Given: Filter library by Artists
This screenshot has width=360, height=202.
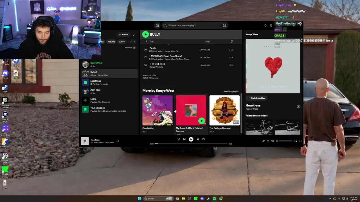Looking at the screenshot, I should [122, 42].
